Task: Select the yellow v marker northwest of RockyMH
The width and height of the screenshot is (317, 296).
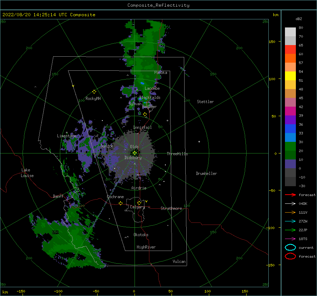Action: (x=73, y=86)
